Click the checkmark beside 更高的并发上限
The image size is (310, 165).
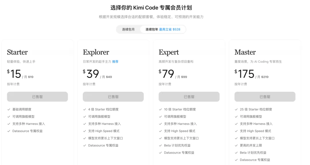pos(236,146)
